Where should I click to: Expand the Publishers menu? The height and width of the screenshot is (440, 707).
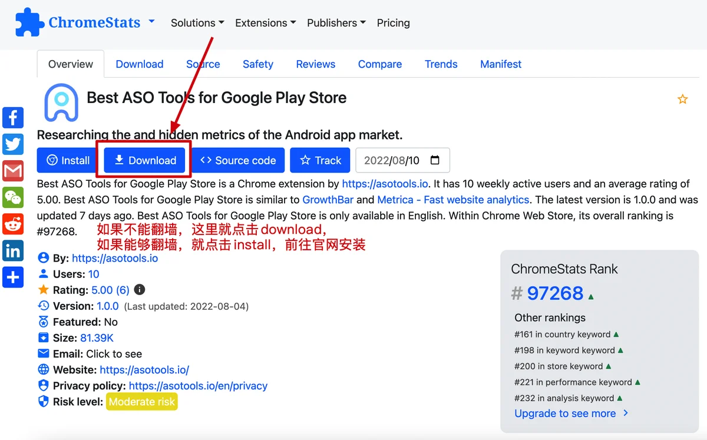tap(336, 23)
